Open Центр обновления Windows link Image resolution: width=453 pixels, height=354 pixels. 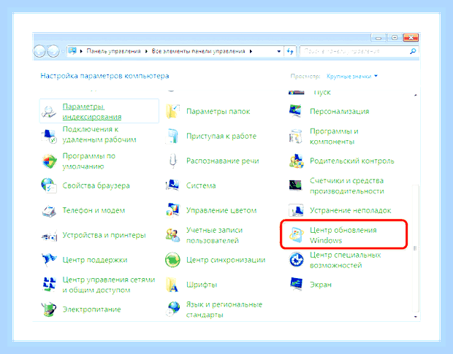[343, 235]
